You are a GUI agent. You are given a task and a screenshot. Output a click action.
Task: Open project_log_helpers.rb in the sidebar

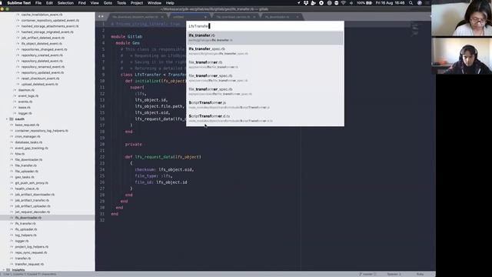[32, 247]
